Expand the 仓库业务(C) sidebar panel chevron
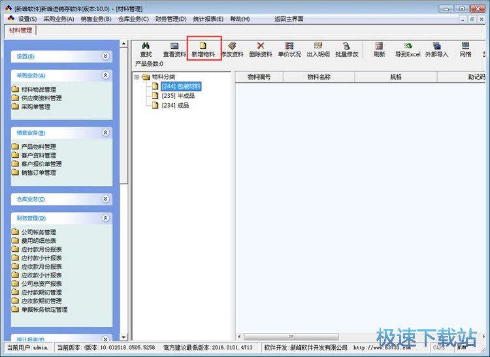 tap(106, 199)
